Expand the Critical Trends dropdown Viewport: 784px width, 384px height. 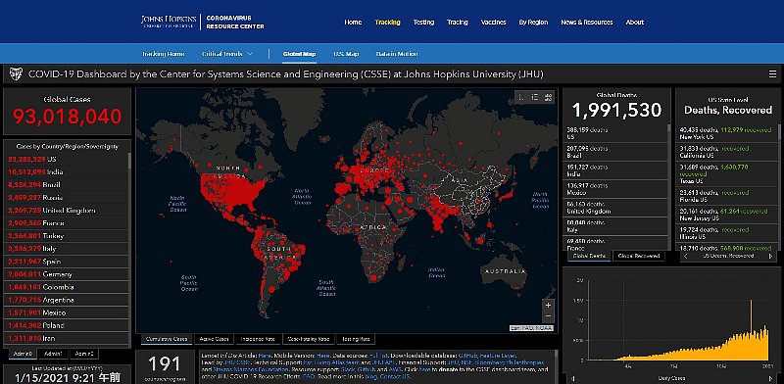click(x=227, y=54)
